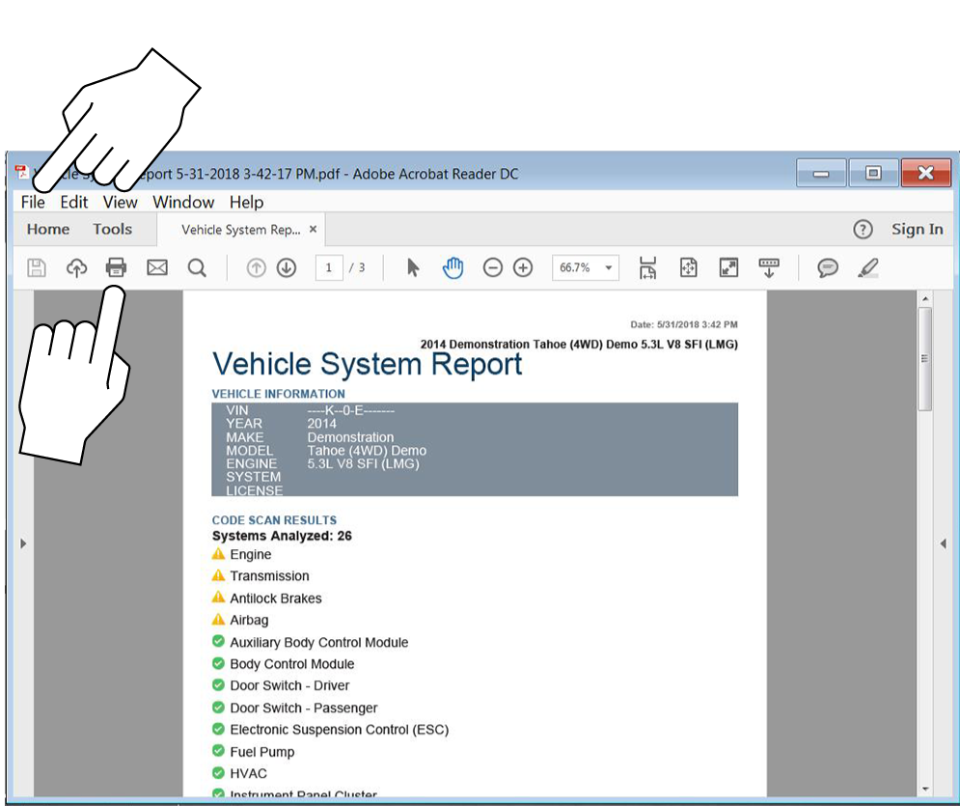Open the Find text magnifier icon
Viewport: 960px width, 806px height.
click(197, 267)
